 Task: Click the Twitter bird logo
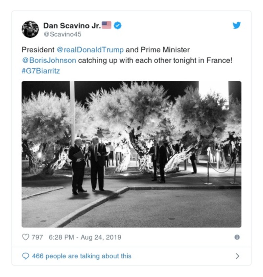click(x=236, y=25)
